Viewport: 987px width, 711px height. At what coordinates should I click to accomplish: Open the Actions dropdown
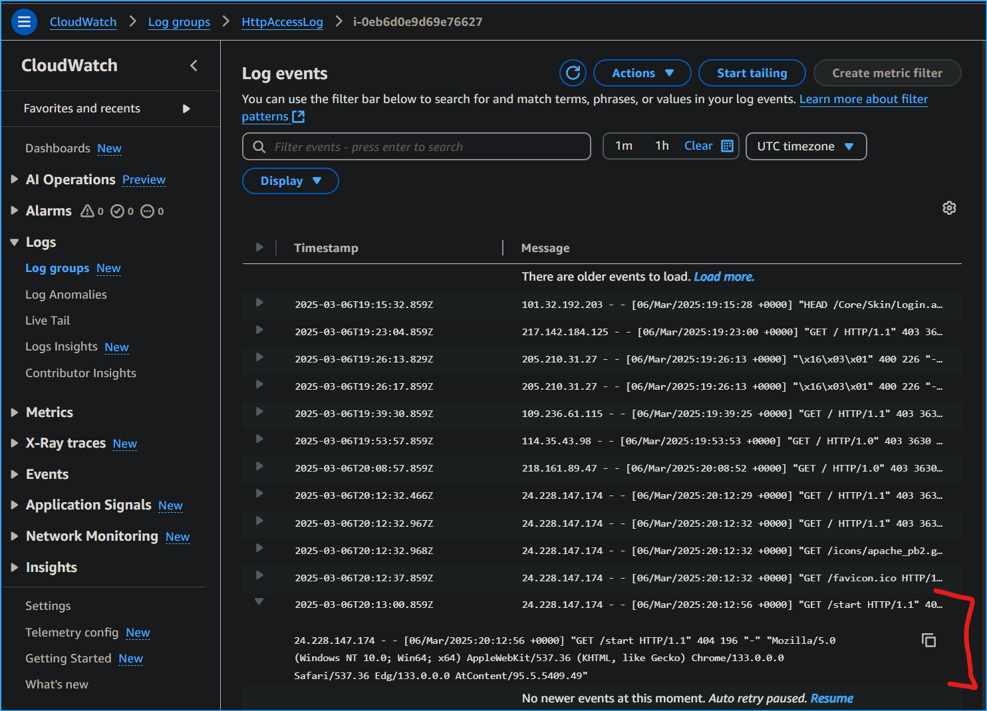tap(641, 73)
